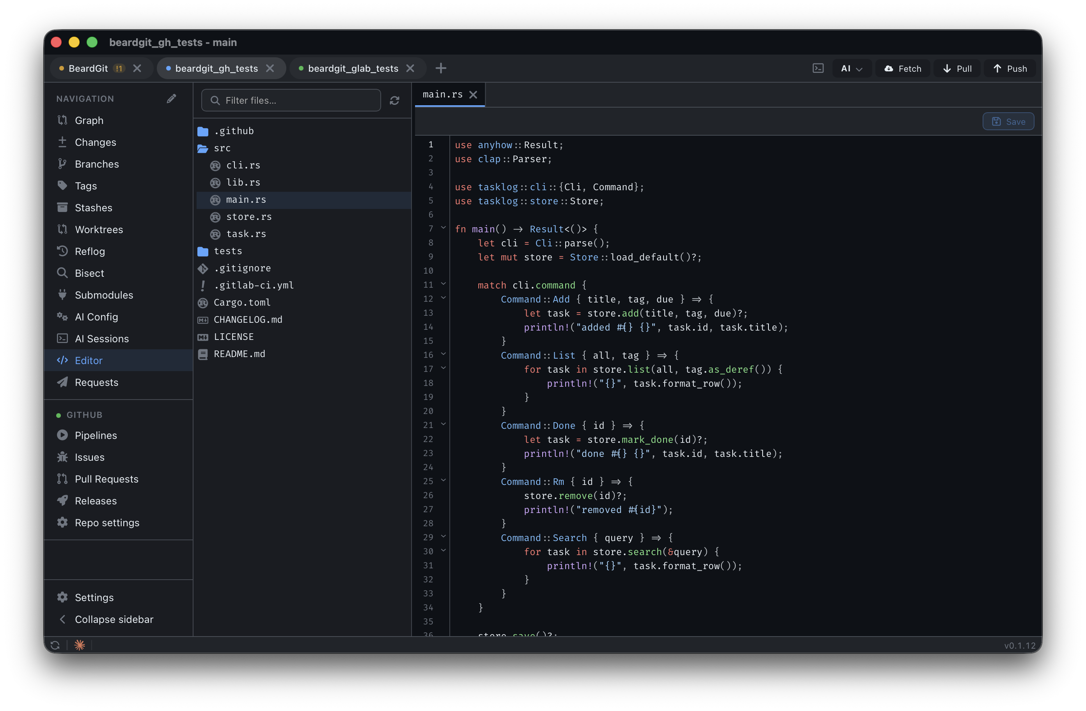
Task: Open CHANGELOG.md
Action: (x=304, y=320)
